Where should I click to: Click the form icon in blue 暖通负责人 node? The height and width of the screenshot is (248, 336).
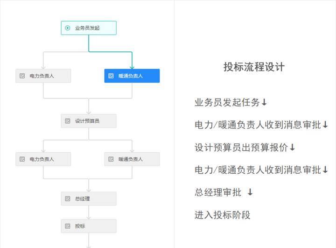pyautogui.click(x=111, y=76)
